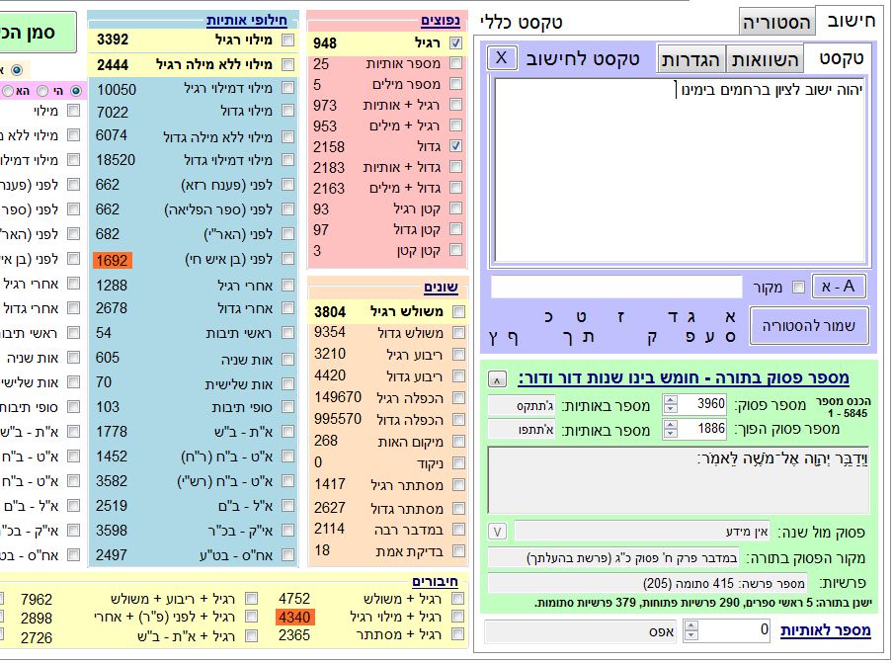The width and height of the screenshot is (893, 664).
Task: Open the הגדרות tab
Action: tap(691, 58)
